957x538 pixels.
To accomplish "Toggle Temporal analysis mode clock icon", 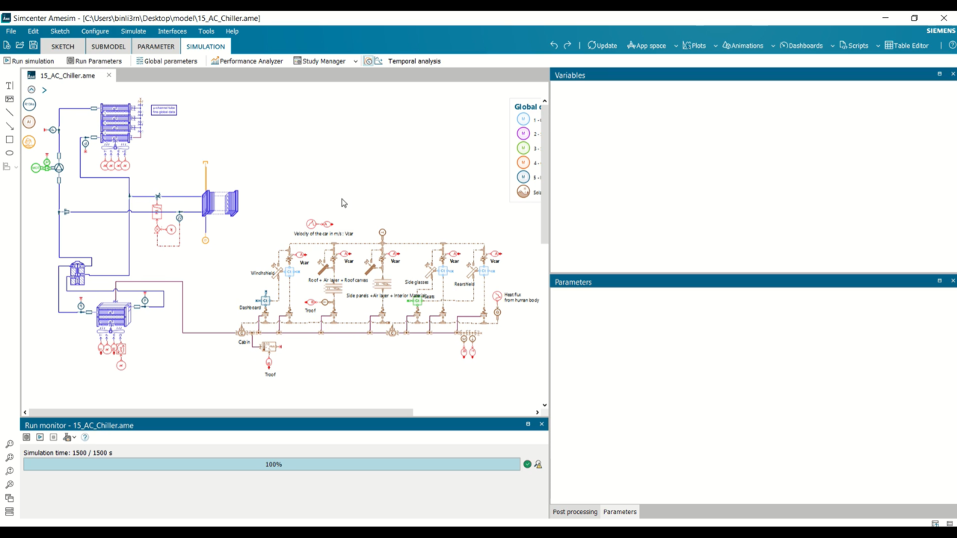I will click(x=368, y=61).
